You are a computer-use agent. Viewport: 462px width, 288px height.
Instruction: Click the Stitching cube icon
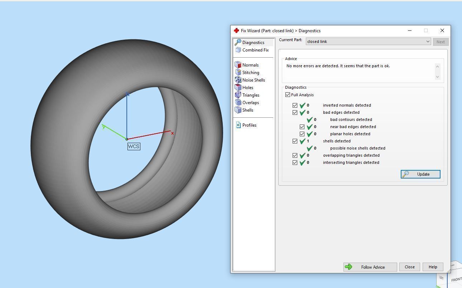pyautogui.click(x=238, y=72)
